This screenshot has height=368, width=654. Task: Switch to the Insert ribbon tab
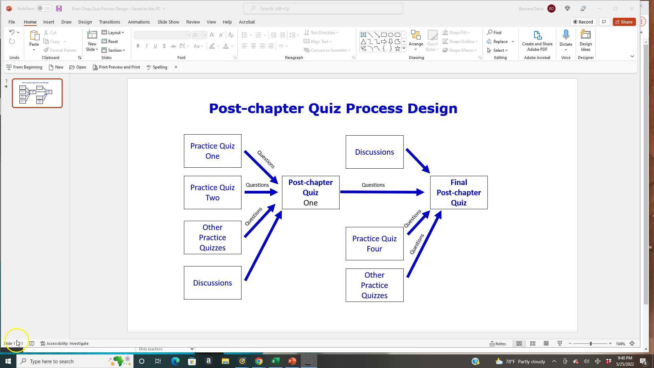pos(48,22)
